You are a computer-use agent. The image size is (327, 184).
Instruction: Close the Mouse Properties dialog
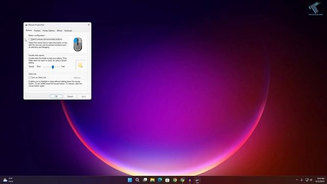pyautogui.click(x=88, y=25)
